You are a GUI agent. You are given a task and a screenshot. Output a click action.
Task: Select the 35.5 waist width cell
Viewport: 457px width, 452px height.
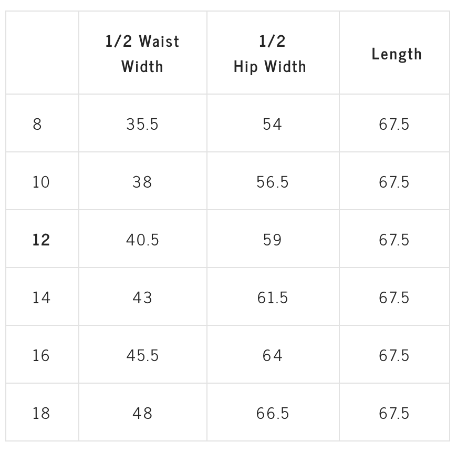(x=142, y=124)
